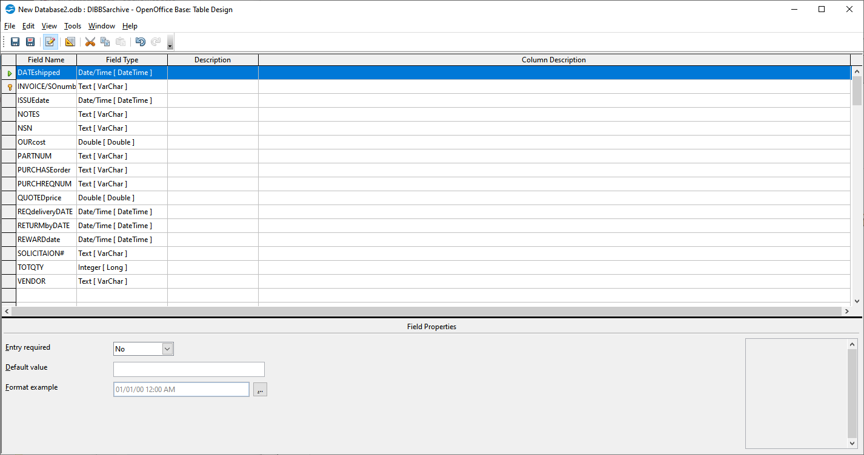
Task: Click the Save As icon with red label
Action: (x=30, y=42)
